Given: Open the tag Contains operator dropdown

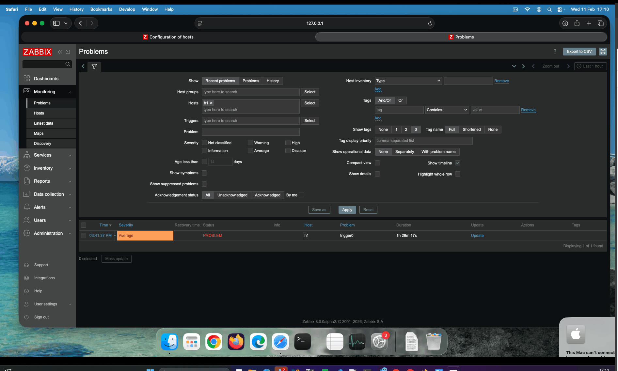Looking at the screenshot, I should pos(447,110).
